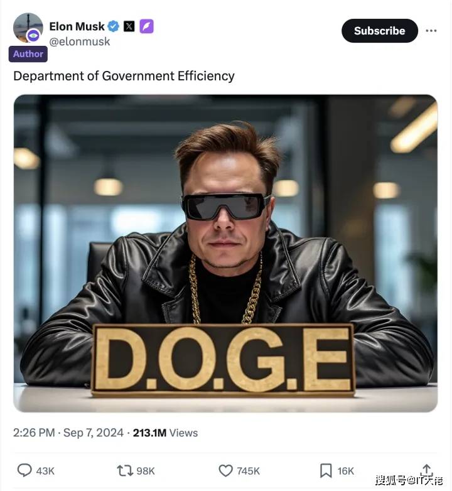Image resolution: width=452 pixels, height=491 pixels.
Task: Click the @elonmusk handle
Action: (x=80, y=41)
